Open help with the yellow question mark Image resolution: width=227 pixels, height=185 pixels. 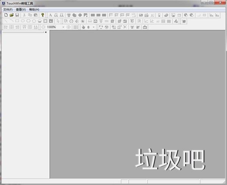42,15
